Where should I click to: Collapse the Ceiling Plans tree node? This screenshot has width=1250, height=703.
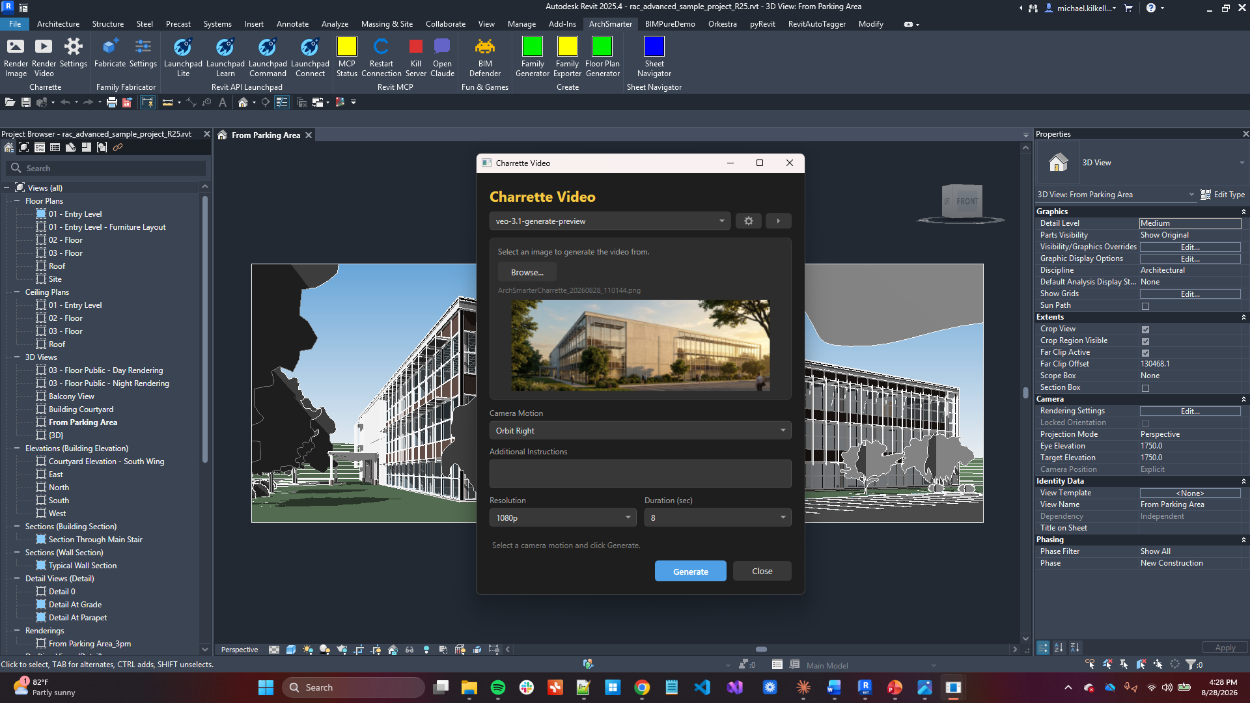click(17, 292)
